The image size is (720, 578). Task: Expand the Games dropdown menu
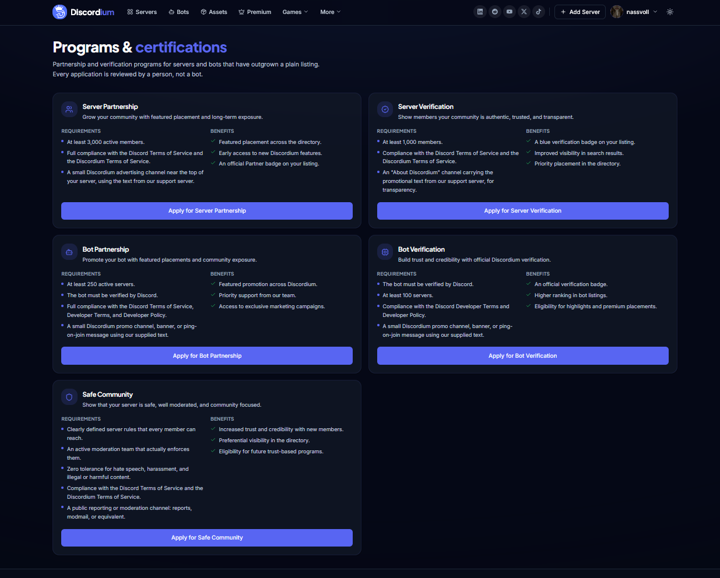(x=295, y=12)
